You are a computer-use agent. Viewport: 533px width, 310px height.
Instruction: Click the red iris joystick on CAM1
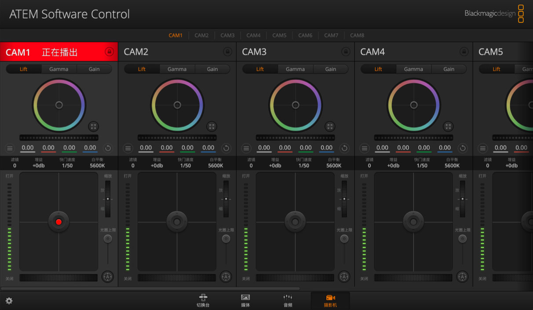point(58,222)
